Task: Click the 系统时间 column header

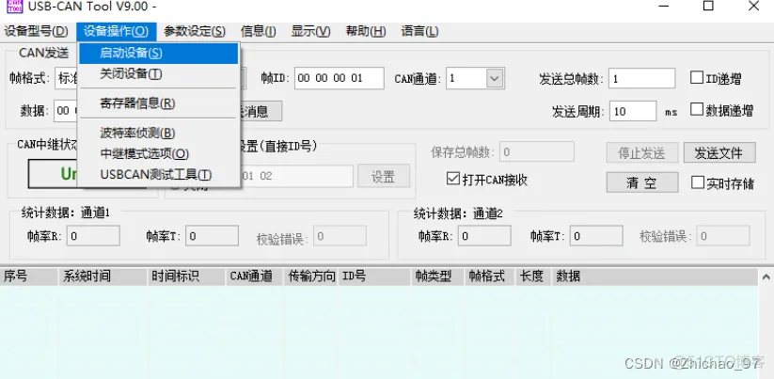Action: (103, 276)
